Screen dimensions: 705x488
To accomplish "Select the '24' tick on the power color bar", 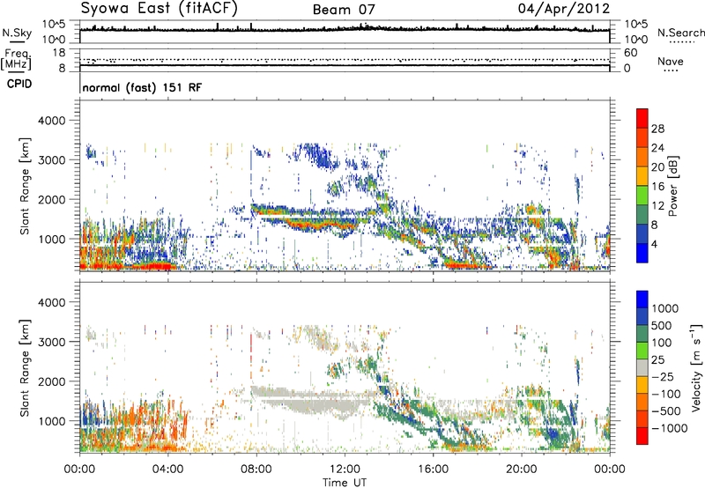I will tap(657, 148).
